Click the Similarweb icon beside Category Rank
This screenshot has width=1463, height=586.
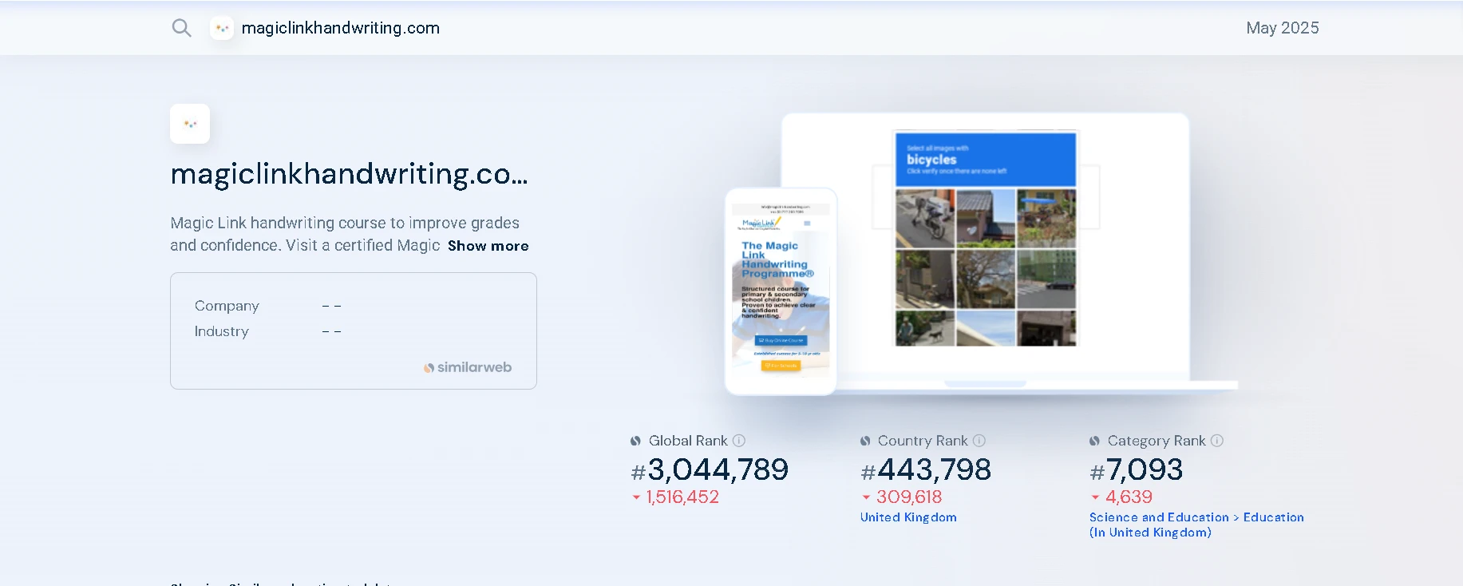coord(1095,441)
